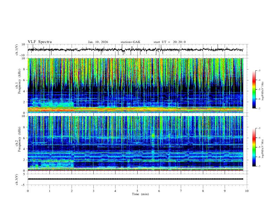This screenshot has width=278, height=214.
Task: Click the ch.3 flat black signal trace
Action: (x=135, y=179)
